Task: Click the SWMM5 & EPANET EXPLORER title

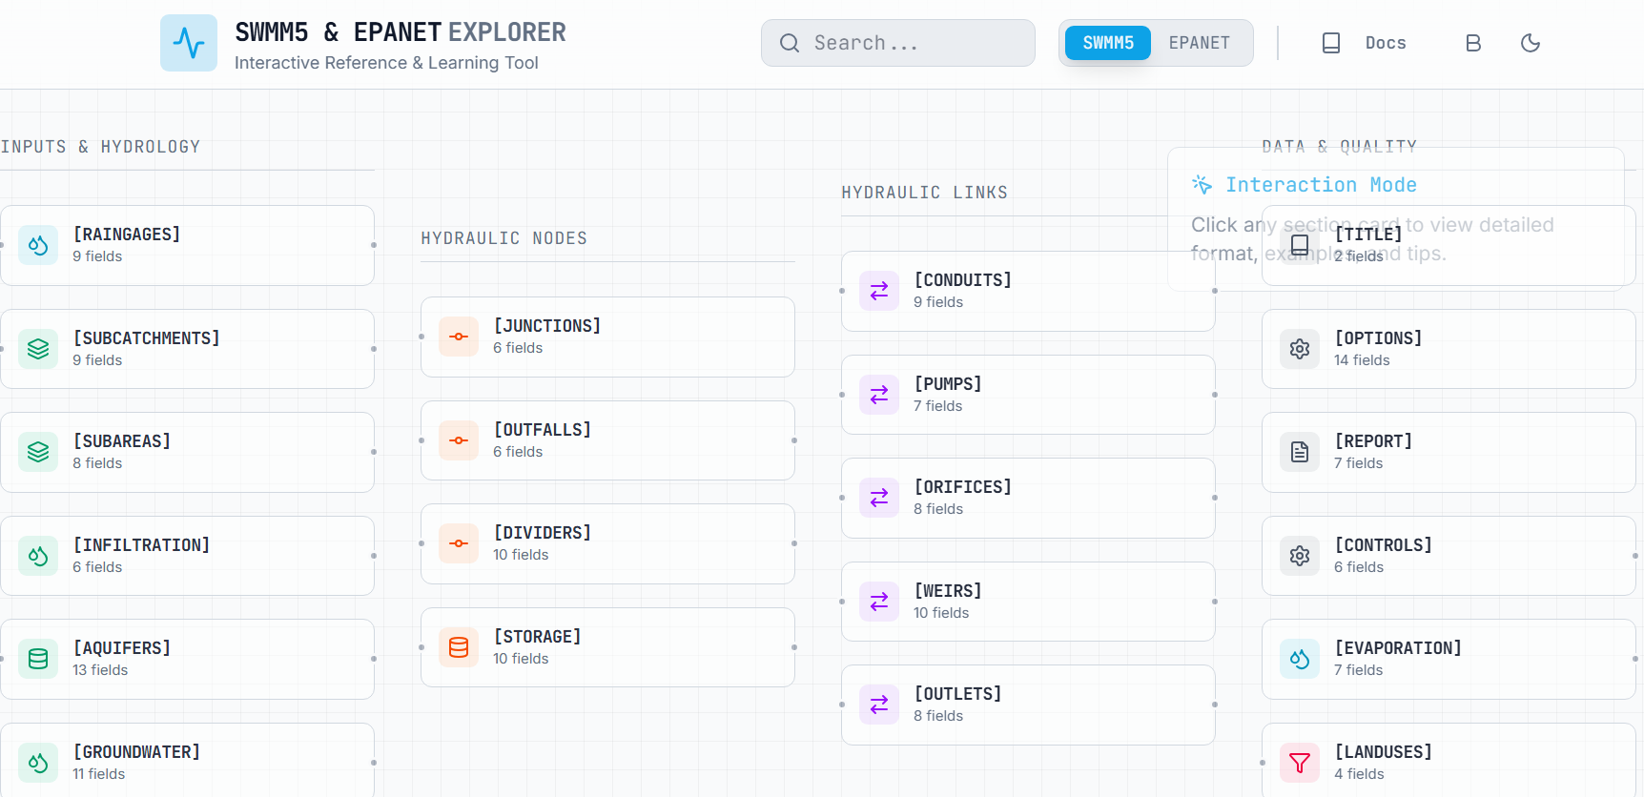Action: [x=401, y=32]
